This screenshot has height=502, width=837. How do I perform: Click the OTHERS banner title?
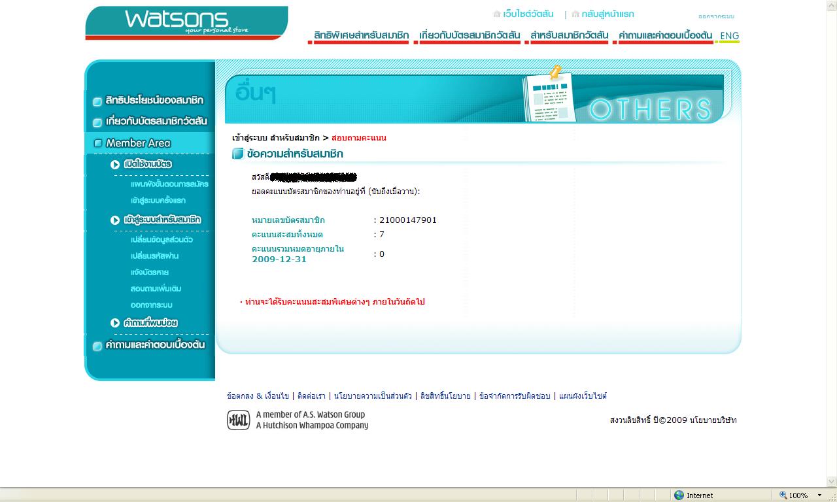[650, 110]
